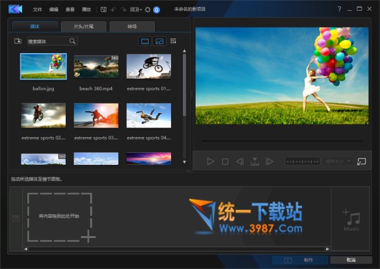This screenshot has height=269, width=380.
Task: Open the aspect ratio dropdown in toolbar
Action: pos(136,9)
